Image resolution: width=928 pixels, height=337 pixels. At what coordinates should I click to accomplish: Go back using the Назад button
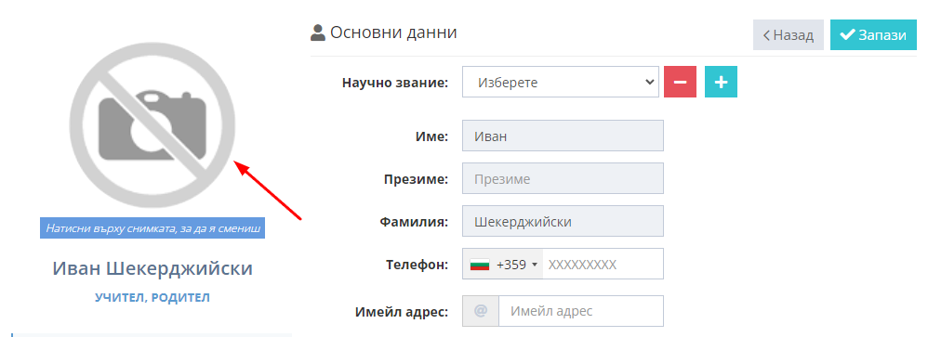(x=789, y=35)
